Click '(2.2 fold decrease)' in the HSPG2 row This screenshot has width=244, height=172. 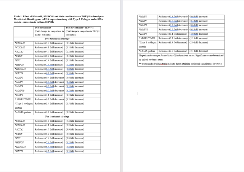(x=75, y=65)
